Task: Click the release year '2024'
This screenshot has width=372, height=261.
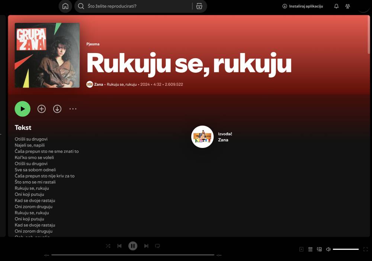Action: pyautogui.click(x=145, y=84)
